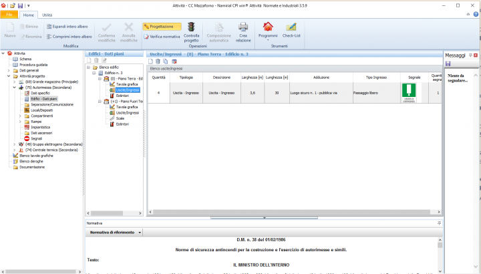Screen dimensions: 481x274
Task: Toggle the Progettazione mode button
Action: [161, 26]
